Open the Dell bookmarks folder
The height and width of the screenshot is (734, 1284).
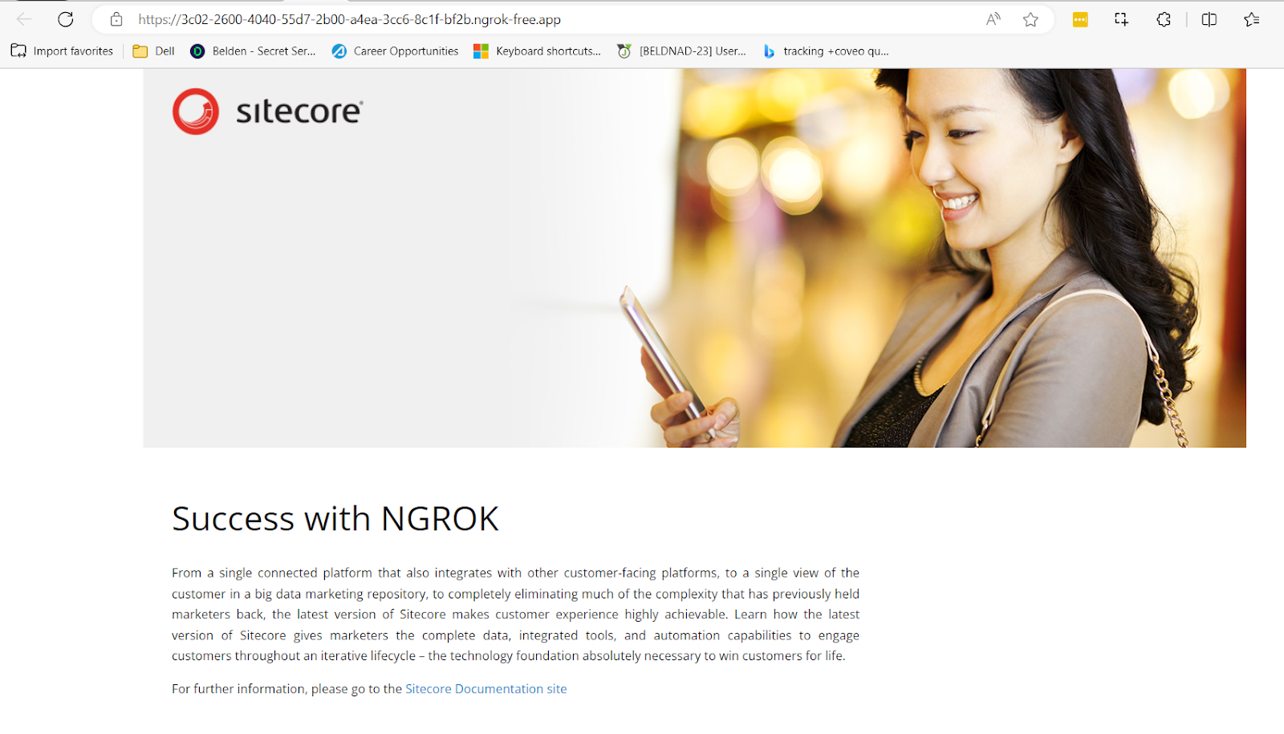153,51
